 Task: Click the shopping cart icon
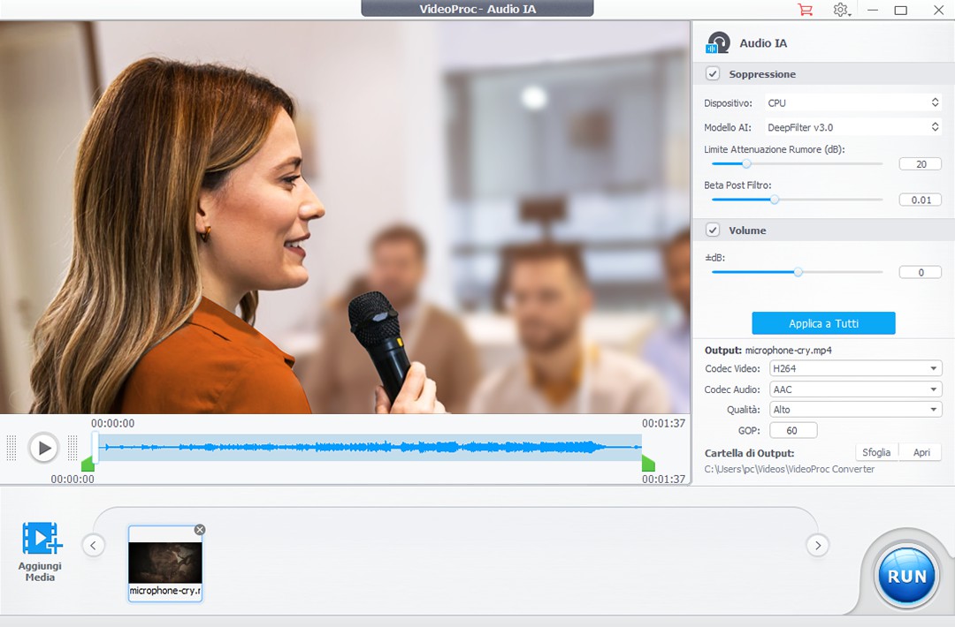coord(805,10)
